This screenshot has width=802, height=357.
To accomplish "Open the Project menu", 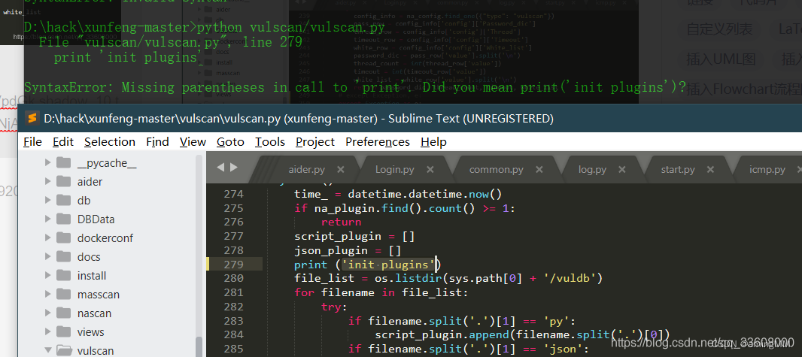I will tap(315, 141).
